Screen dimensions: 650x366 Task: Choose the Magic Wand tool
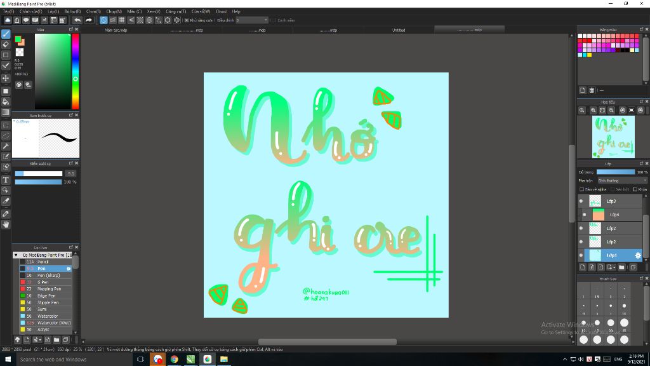[6, 146]
